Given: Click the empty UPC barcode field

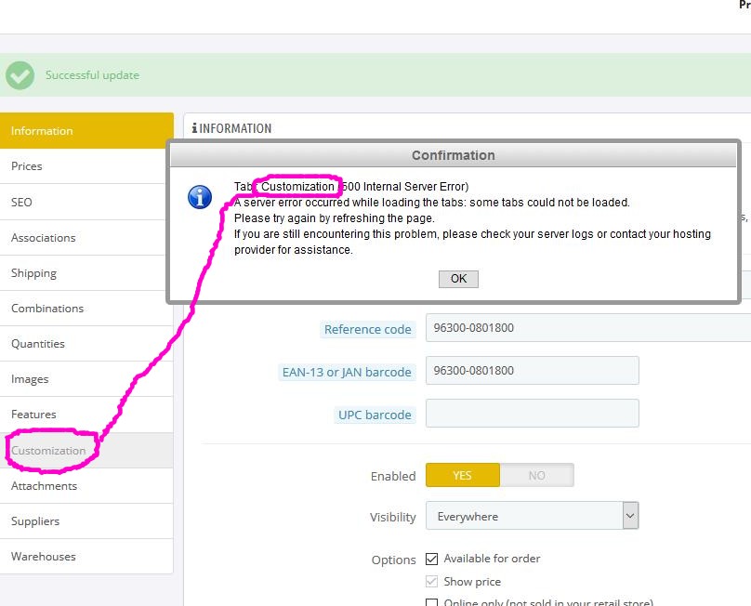Looking at the screenshot, I should click(x=532, y=414).
